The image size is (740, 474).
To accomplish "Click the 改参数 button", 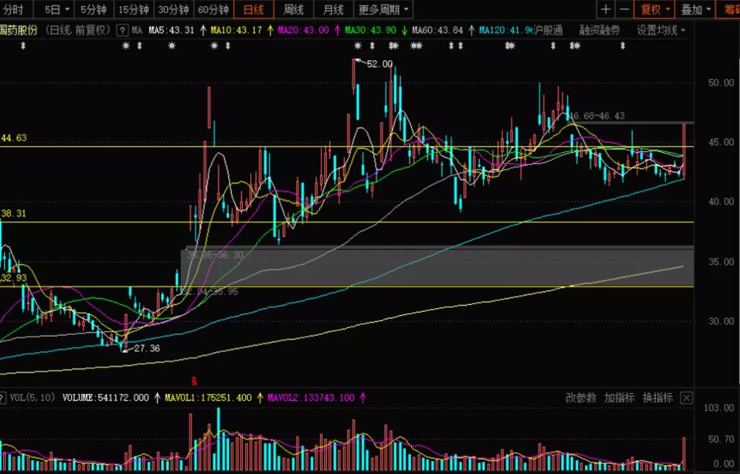I will (581, 398).
